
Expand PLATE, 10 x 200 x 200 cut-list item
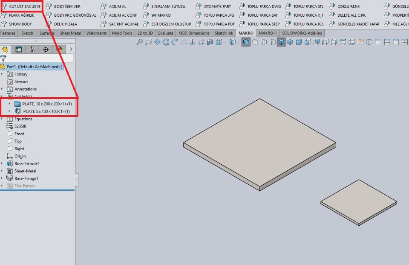coord(9,104)
